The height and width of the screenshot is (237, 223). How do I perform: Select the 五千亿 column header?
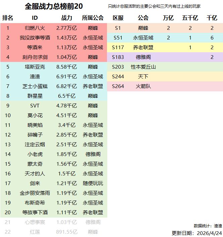click(190, 18)
